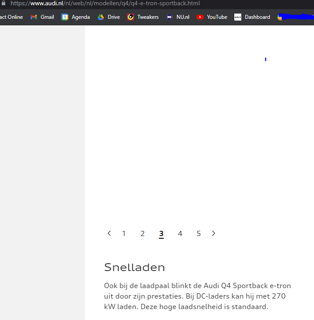This screenshot has height=320, width=314.
Task: Select slide page 4
Action: pos(180,233)
